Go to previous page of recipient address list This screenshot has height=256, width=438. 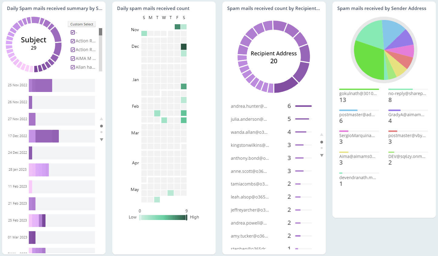322,135
